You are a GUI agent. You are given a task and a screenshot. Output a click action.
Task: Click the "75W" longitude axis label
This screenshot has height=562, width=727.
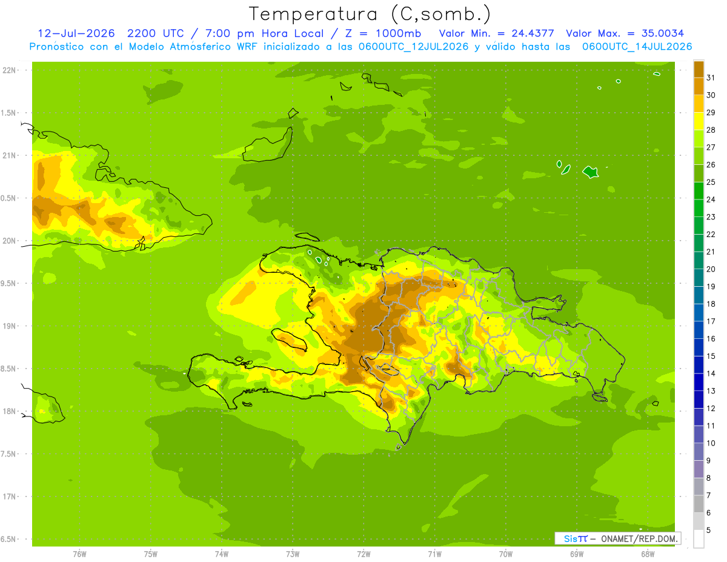(x=151, y=554)
